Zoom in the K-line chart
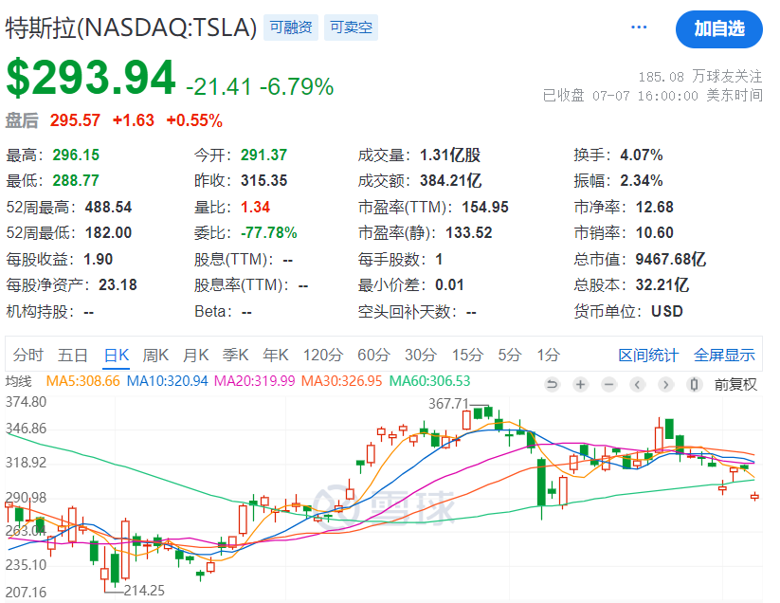780x603 pixels. [x=580, y=384]
